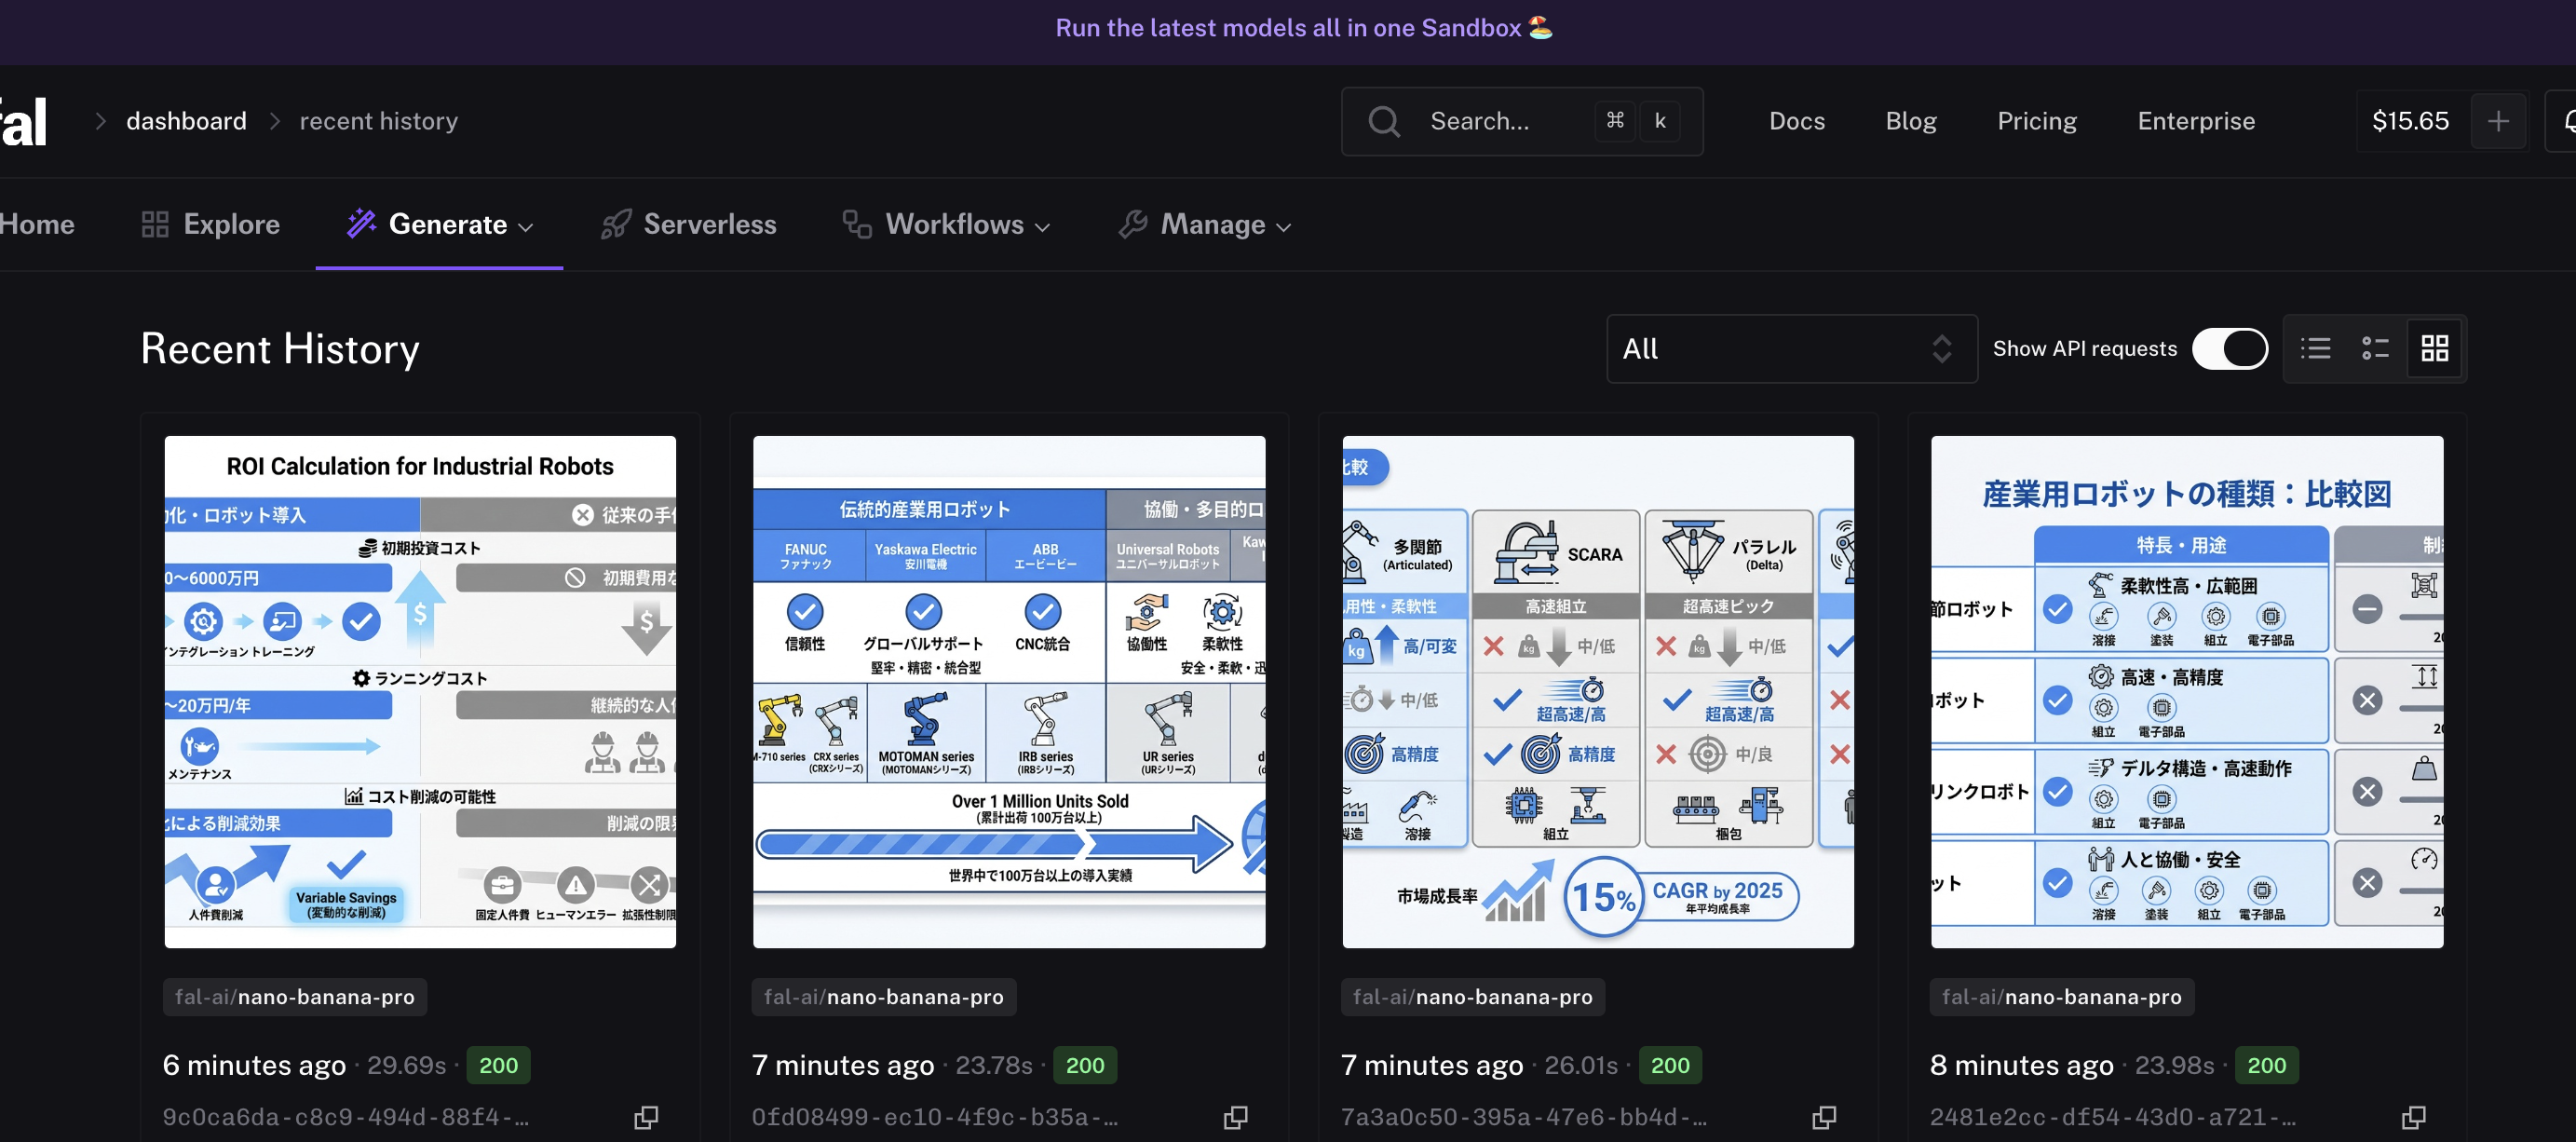Open the Pricing link
2576x1142 pixels.
[2036, 121]
